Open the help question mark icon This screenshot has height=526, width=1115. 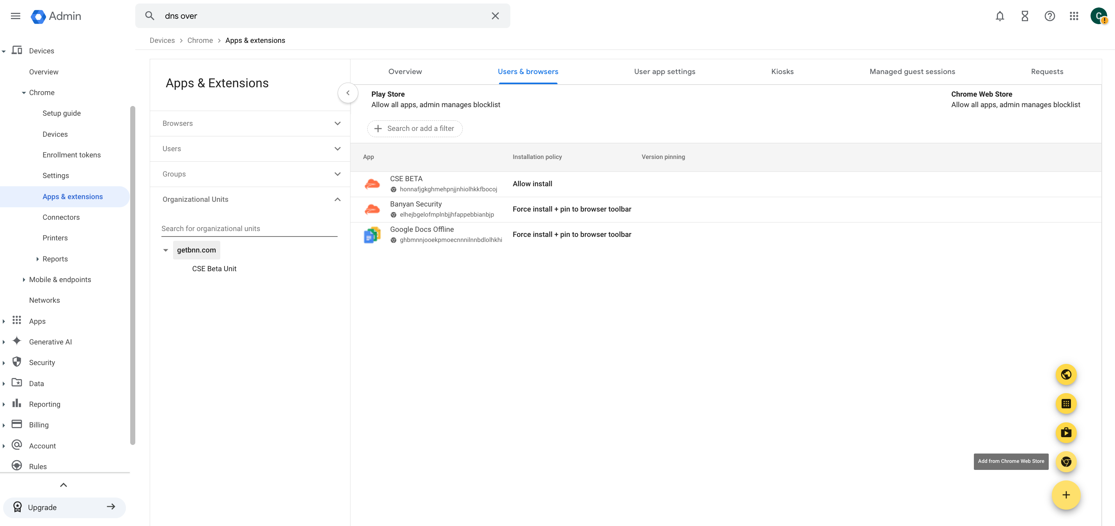tap(1049, 16)
